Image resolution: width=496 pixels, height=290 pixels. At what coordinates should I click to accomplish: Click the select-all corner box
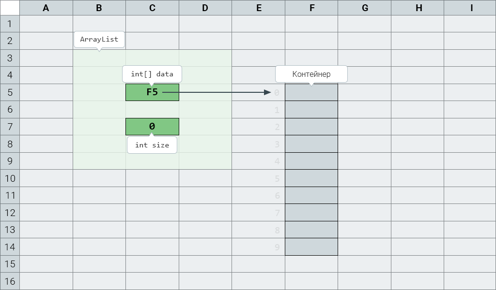pos(10,8)
